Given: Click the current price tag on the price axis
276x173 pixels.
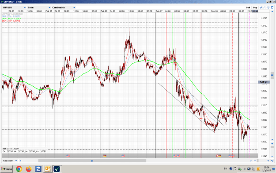Looking at the screenshot, I should click(263, 82).
